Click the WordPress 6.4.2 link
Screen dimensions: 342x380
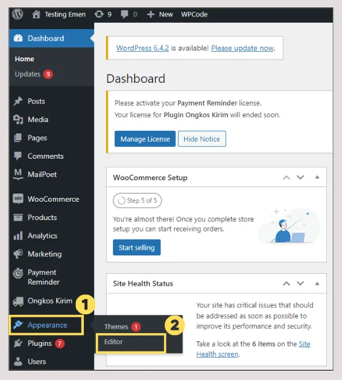(143, 48)
